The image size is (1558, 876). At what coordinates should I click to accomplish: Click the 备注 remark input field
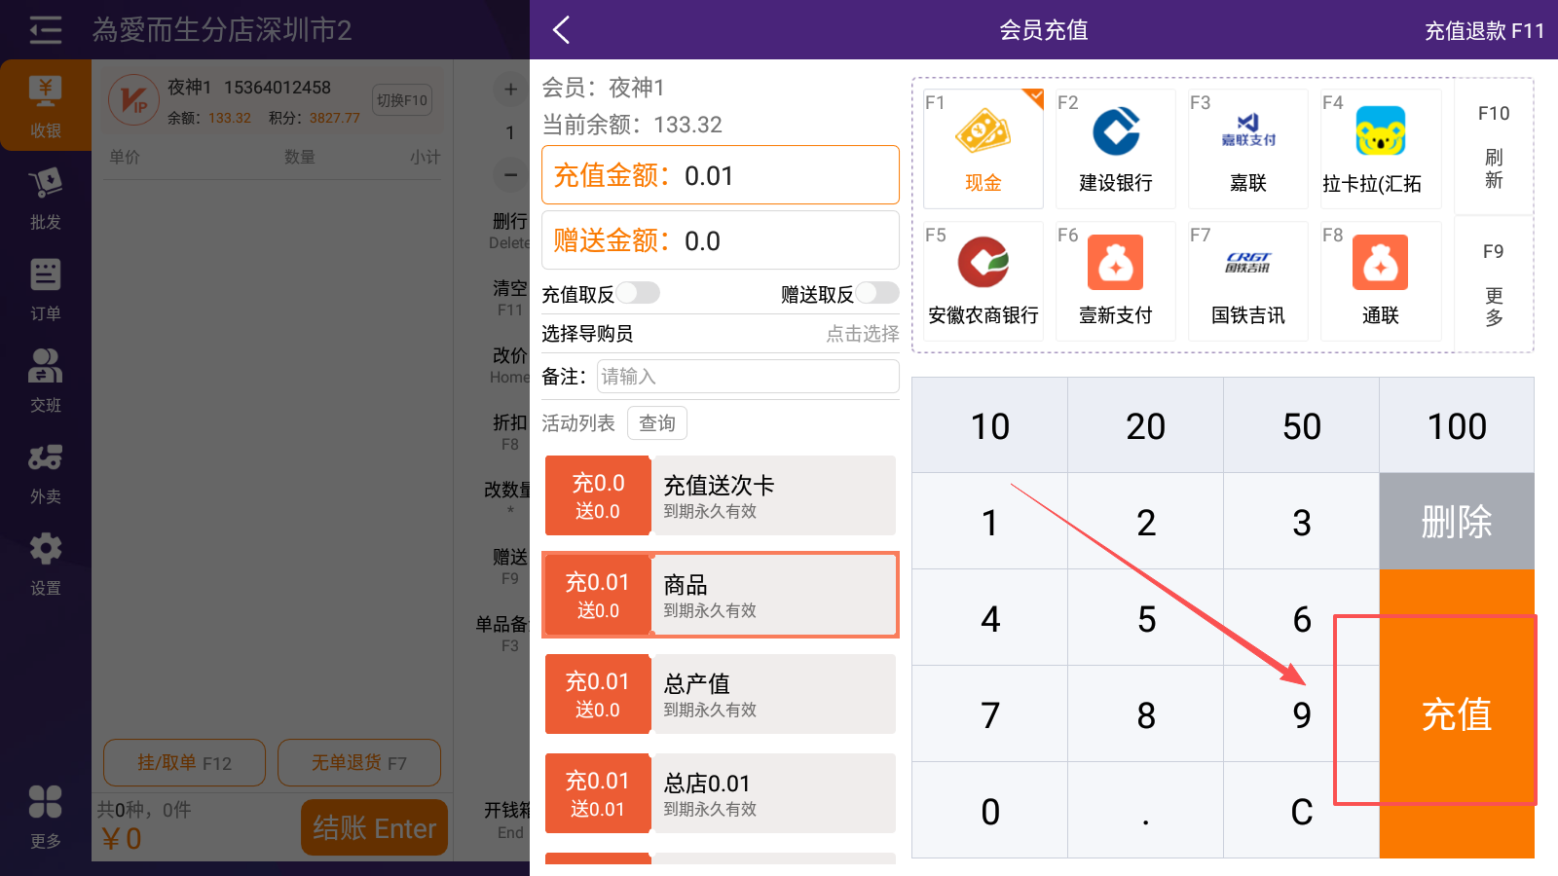tap(747, 377)
